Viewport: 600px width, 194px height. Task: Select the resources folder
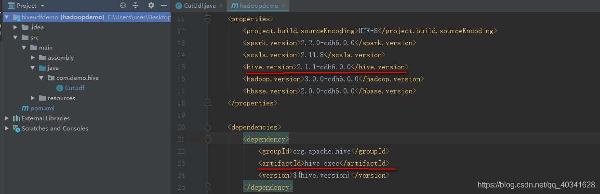(x=61, y=98)
